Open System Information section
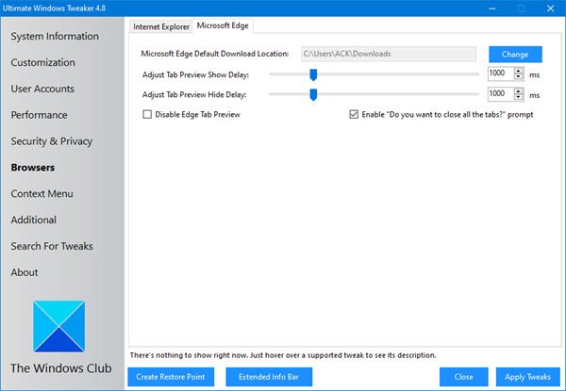Image resolution: width=566 pixels, height=391 pixels. tap(55, 36)
